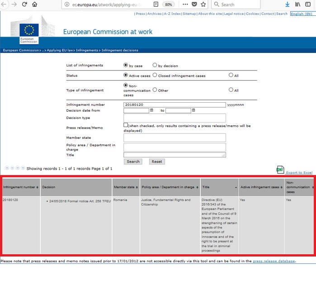Click the Reset button

click(x=157, y=161)
